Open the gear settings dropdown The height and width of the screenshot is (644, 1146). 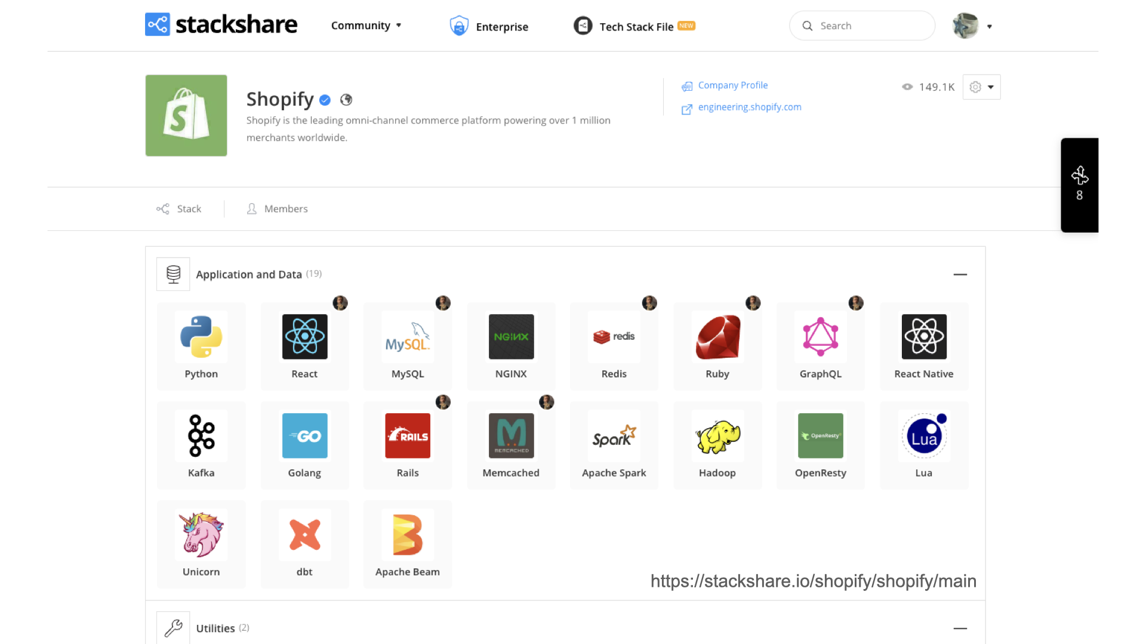[x=981, y=87]
